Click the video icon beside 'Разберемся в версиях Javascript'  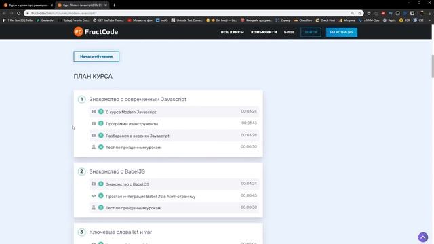tap(94, 136)
